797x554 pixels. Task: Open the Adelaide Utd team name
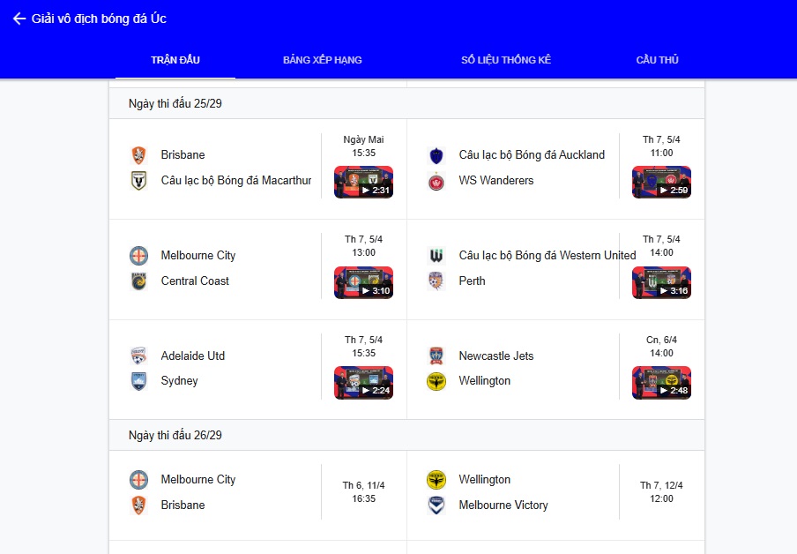tap(193, 356)
